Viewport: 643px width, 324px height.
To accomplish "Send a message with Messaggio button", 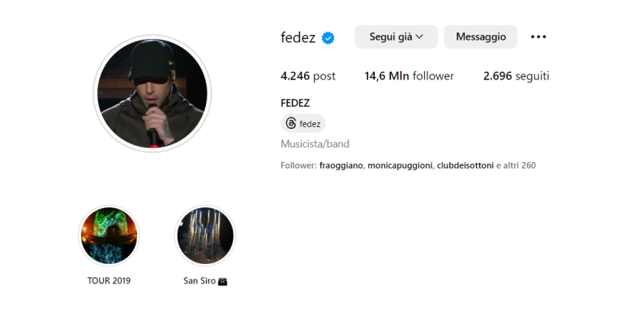I will [481, 37].
